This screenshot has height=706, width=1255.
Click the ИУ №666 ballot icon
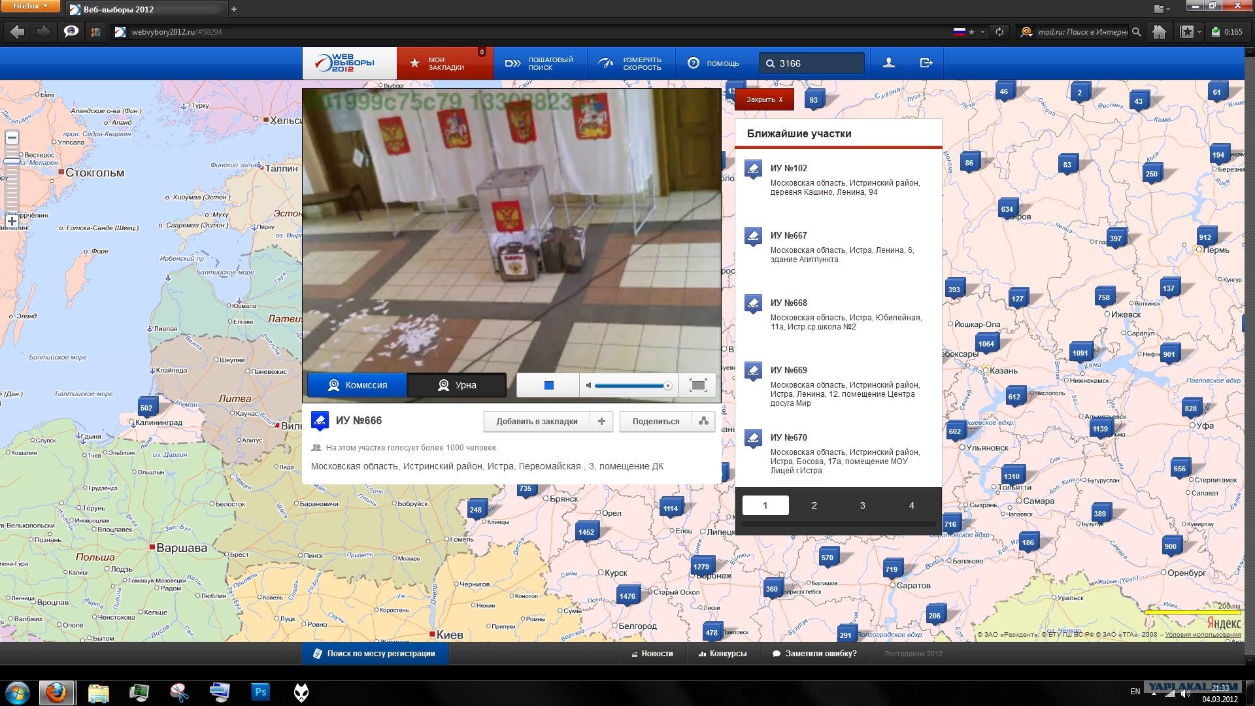(x=320, y=420)
